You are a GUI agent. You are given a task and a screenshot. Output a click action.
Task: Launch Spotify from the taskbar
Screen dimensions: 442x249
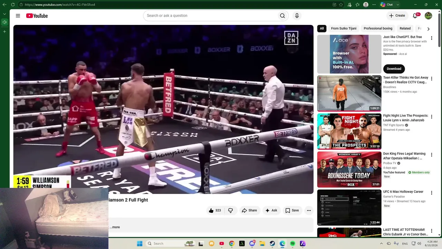pos(292,243)
